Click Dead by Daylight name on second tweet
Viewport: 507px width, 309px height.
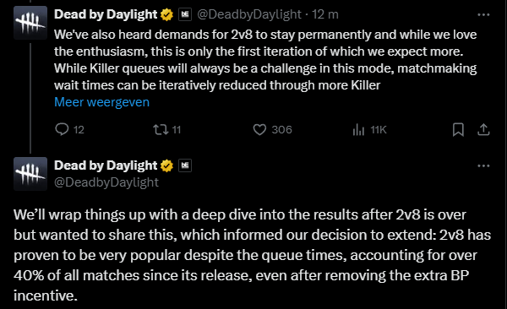106,165
